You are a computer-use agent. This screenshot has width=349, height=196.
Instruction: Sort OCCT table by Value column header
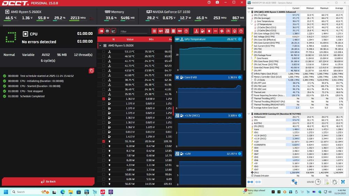(x=130, y=39)
